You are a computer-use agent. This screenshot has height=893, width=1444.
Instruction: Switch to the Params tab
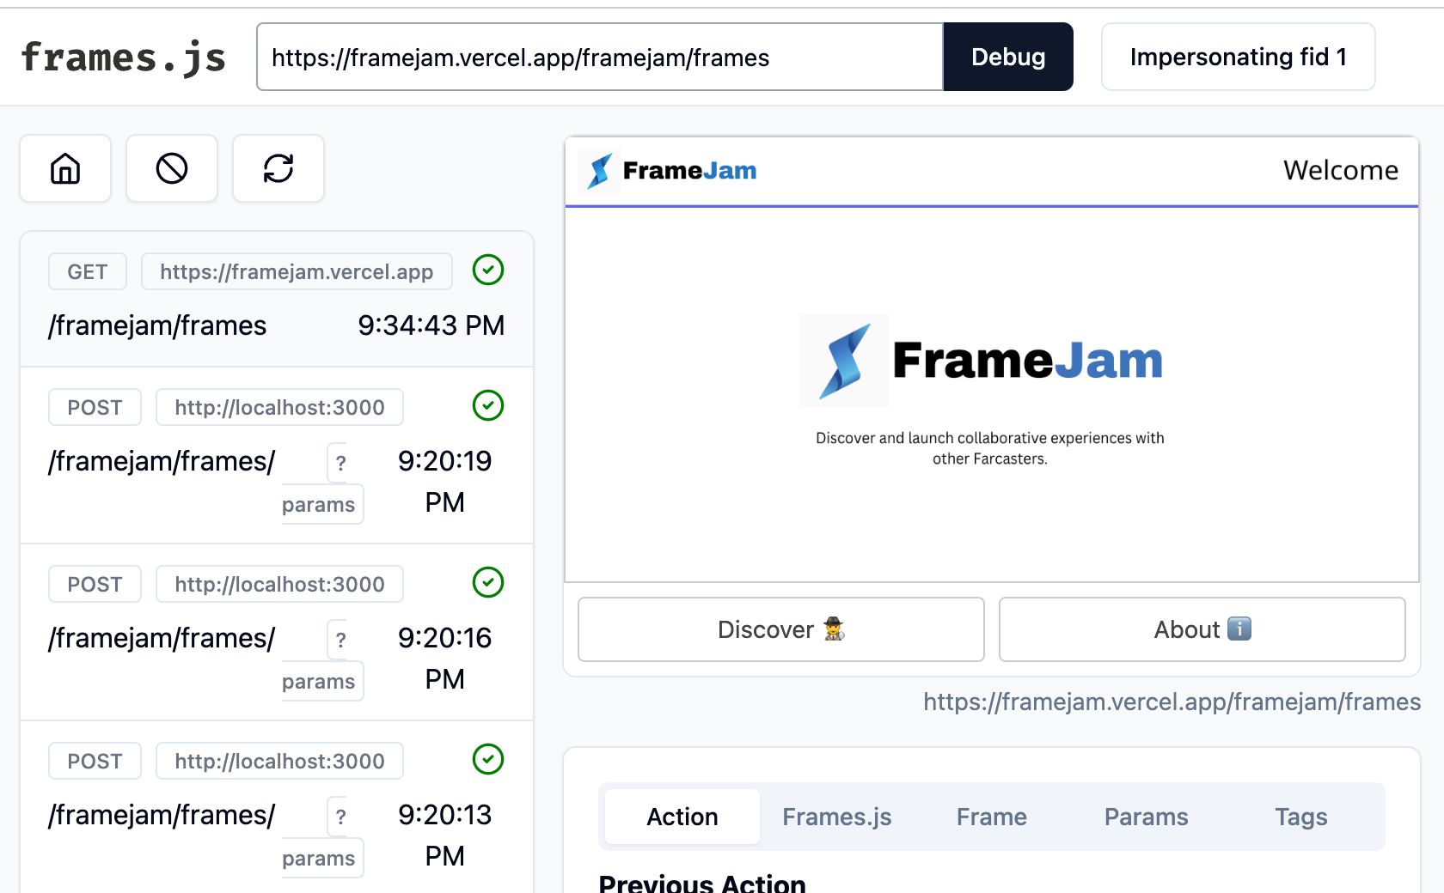1147,817
